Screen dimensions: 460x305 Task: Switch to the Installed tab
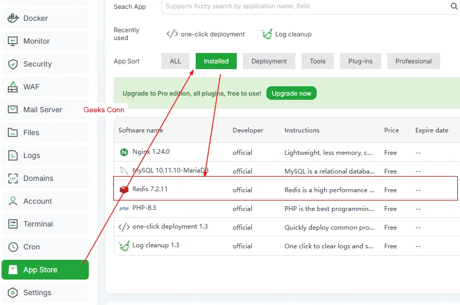216,61
